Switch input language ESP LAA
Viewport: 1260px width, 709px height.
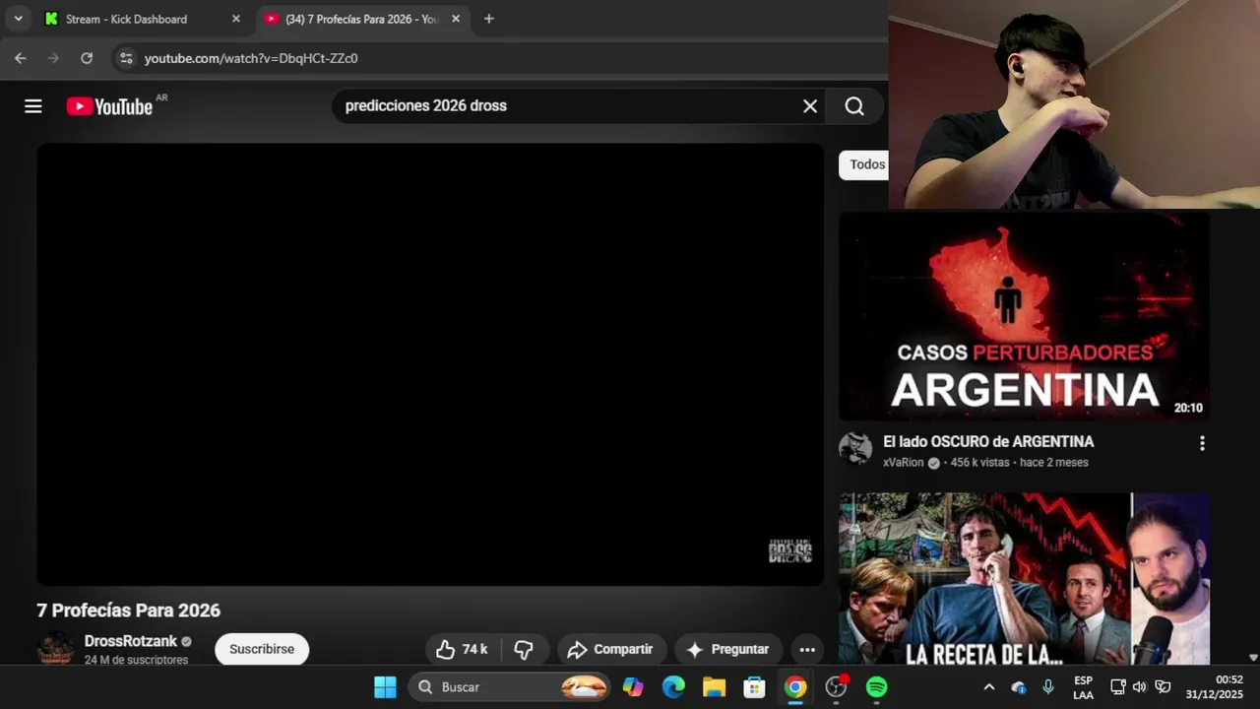pyautogui.click(x=1083, y=686)
